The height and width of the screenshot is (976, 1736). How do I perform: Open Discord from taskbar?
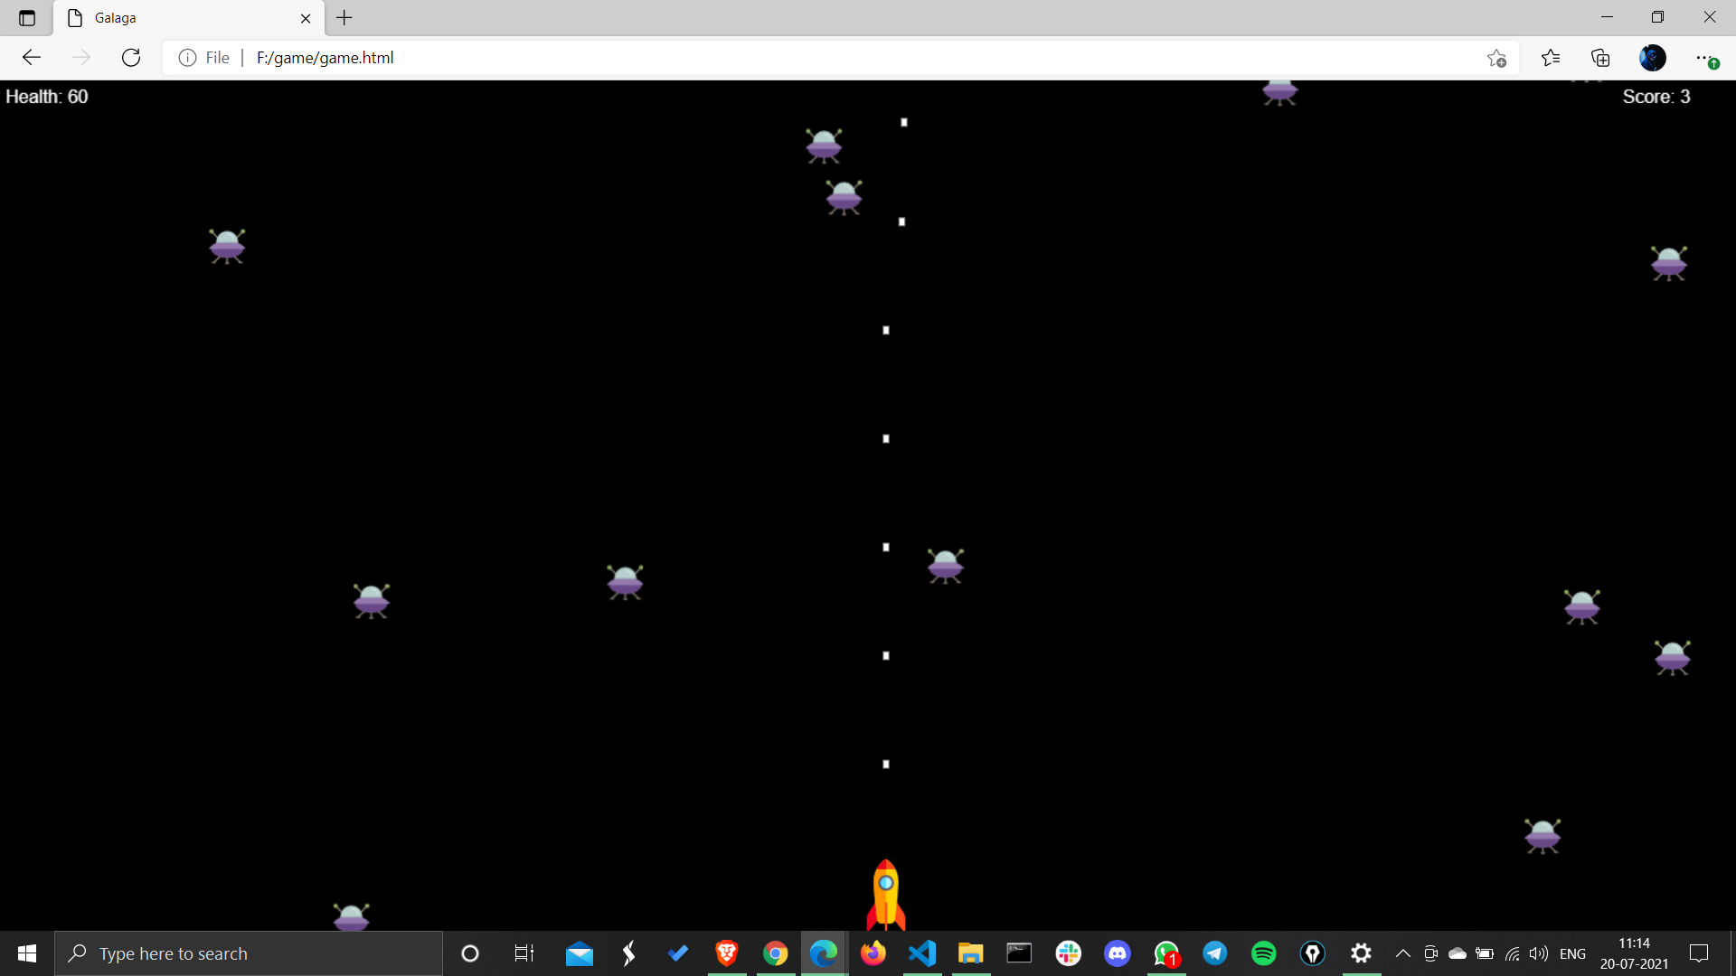[x=1117, y=953]
